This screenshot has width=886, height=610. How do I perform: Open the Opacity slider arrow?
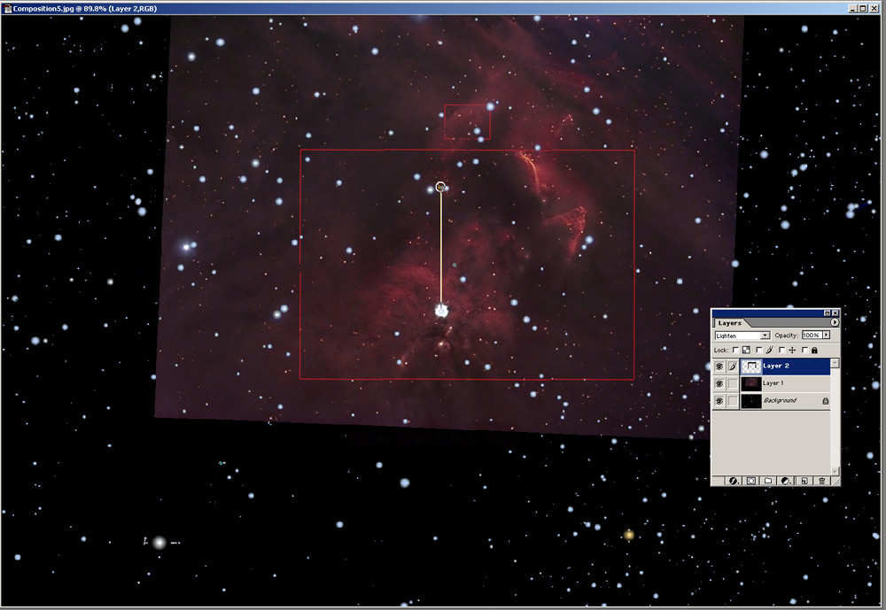point(827,336)
